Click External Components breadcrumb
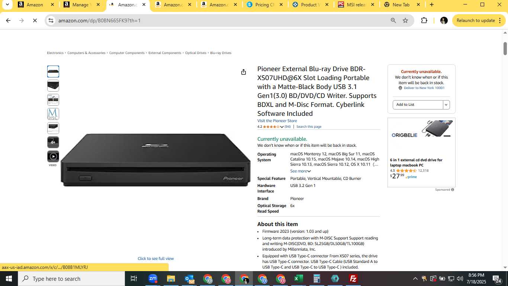The height and width of the screenshot is (286, 508). pyautogui.click(x=165, y=53)
